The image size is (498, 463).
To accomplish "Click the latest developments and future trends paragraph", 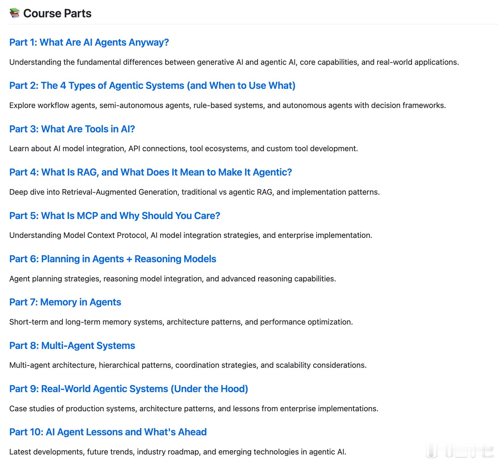I will point(178,452).
